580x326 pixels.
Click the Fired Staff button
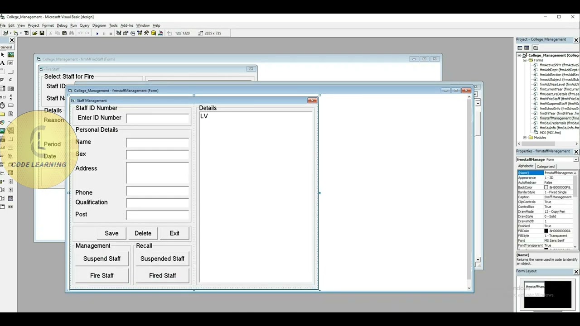[162, 275]
